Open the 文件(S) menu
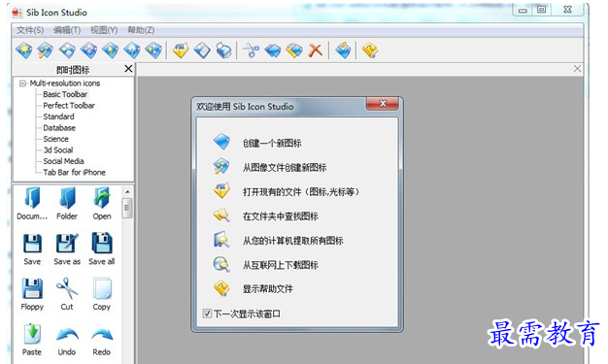The height and width of the screenshot is (364, 608). [x=30, y=30]
